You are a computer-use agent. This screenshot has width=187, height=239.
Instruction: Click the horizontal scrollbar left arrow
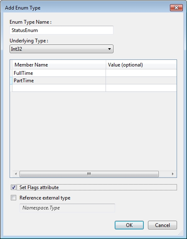[x=16, y=174]
